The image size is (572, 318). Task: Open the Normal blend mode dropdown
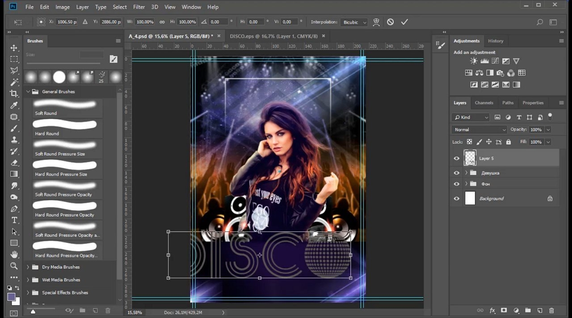[479, 130]
